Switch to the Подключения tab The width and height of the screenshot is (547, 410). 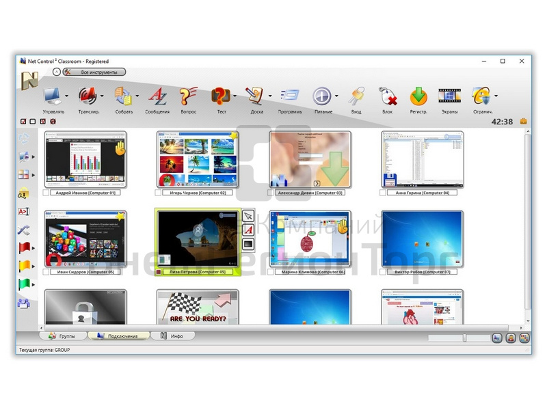pyautogui.click(x=118, y=336)
